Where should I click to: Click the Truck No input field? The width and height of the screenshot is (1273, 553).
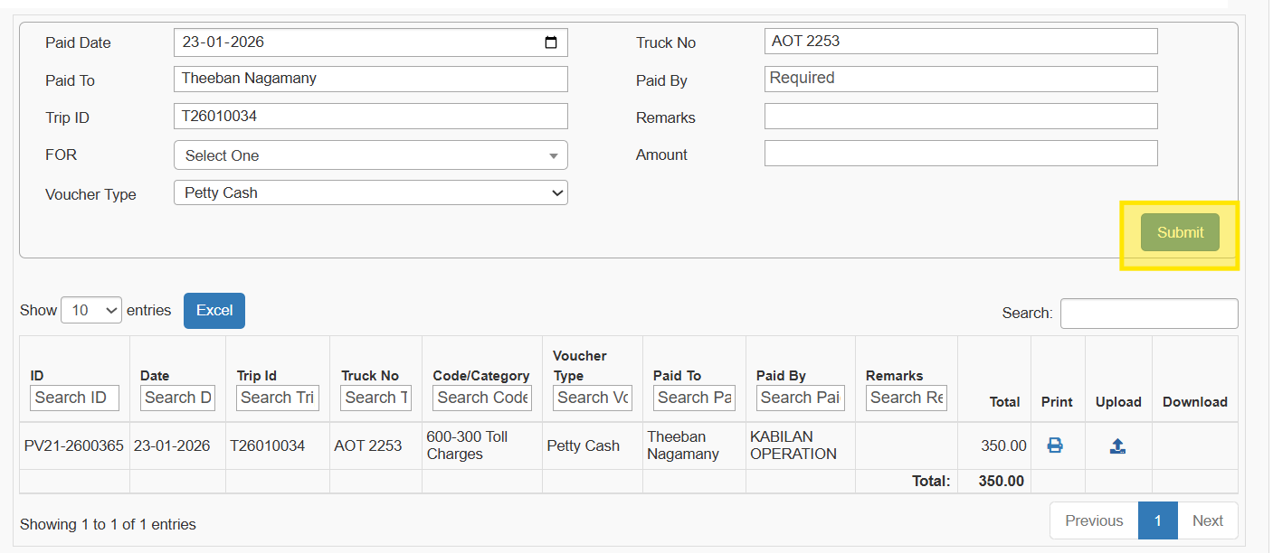pyautogui.click(x=961, y=42)
